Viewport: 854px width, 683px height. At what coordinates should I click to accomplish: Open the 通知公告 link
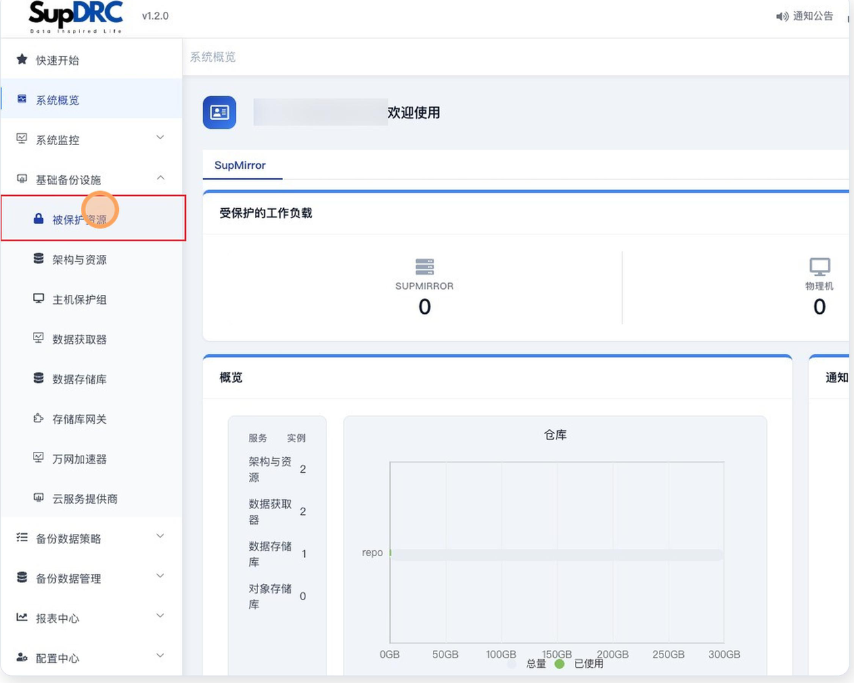pos(805,16)
